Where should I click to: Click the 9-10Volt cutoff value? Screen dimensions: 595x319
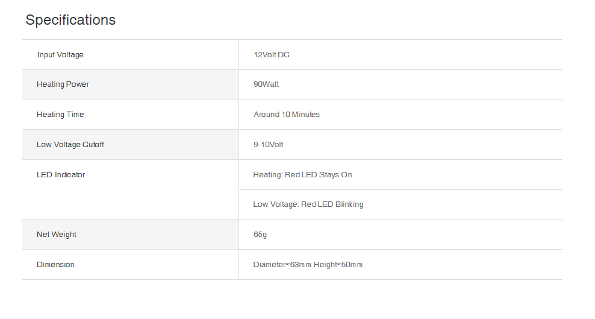269,145
